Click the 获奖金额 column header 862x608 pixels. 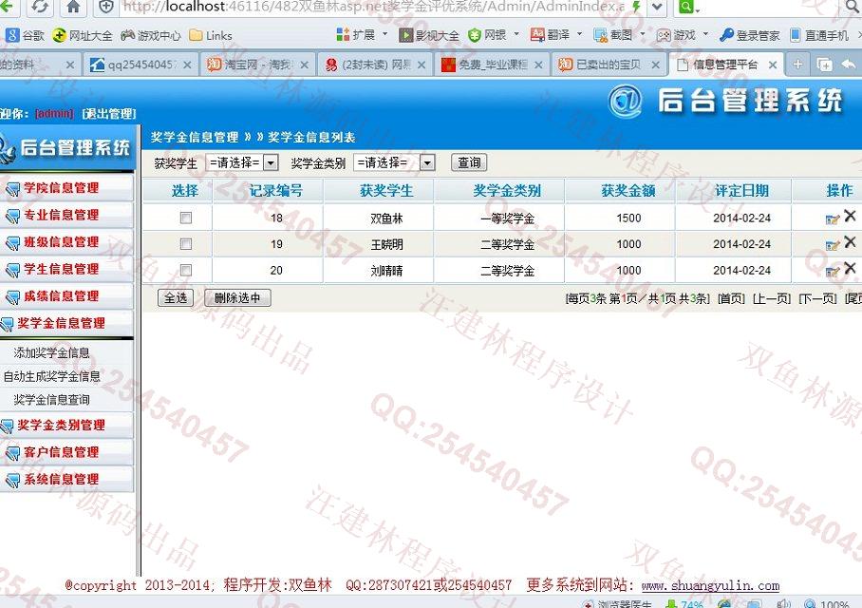tap(628, 191)
